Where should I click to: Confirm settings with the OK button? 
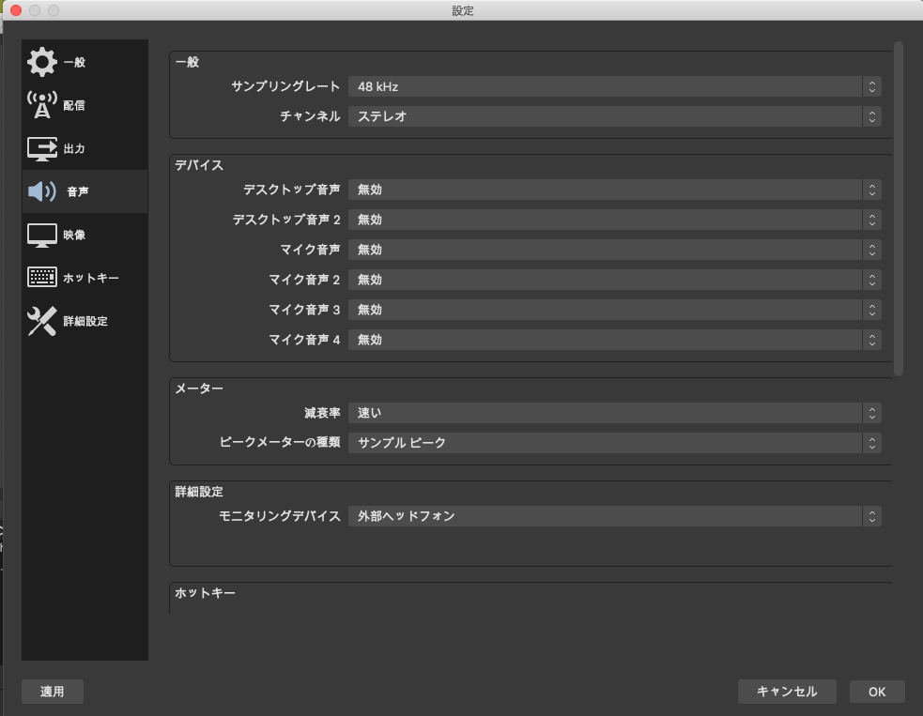point(876,692)
